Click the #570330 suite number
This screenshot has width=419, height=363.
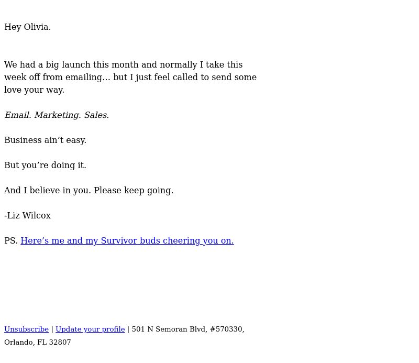pos(227,329)
